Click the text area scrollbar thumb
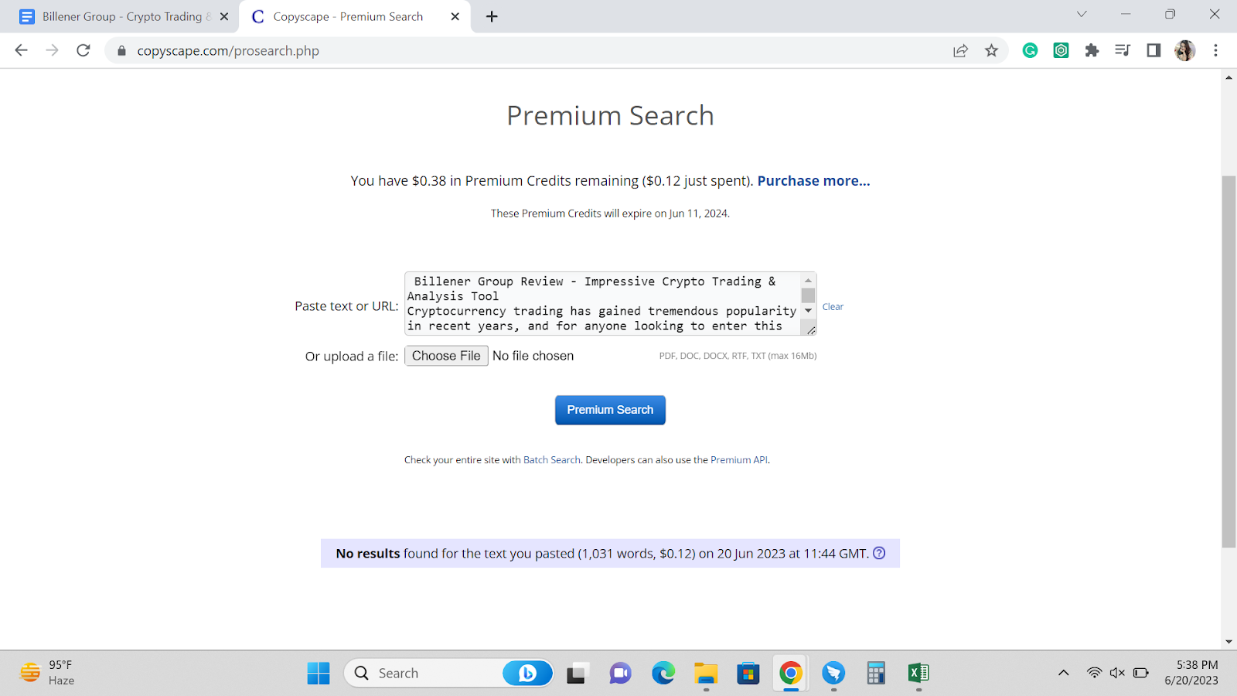1237x696 pixels. coord(808,295)
